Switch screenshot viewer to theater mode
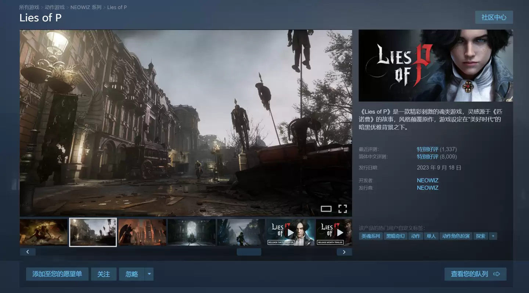Image resolution: width=529 pixels, height=293 pixels. click(326, 209)
